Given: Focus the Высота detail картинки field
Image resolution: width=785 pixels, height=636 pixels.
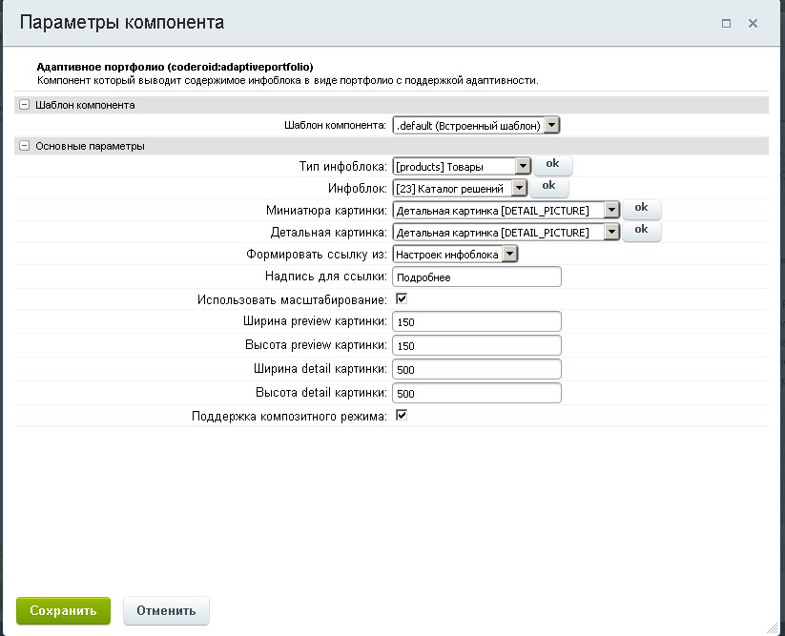Looking at the screenshot, I should coord(477,393).
